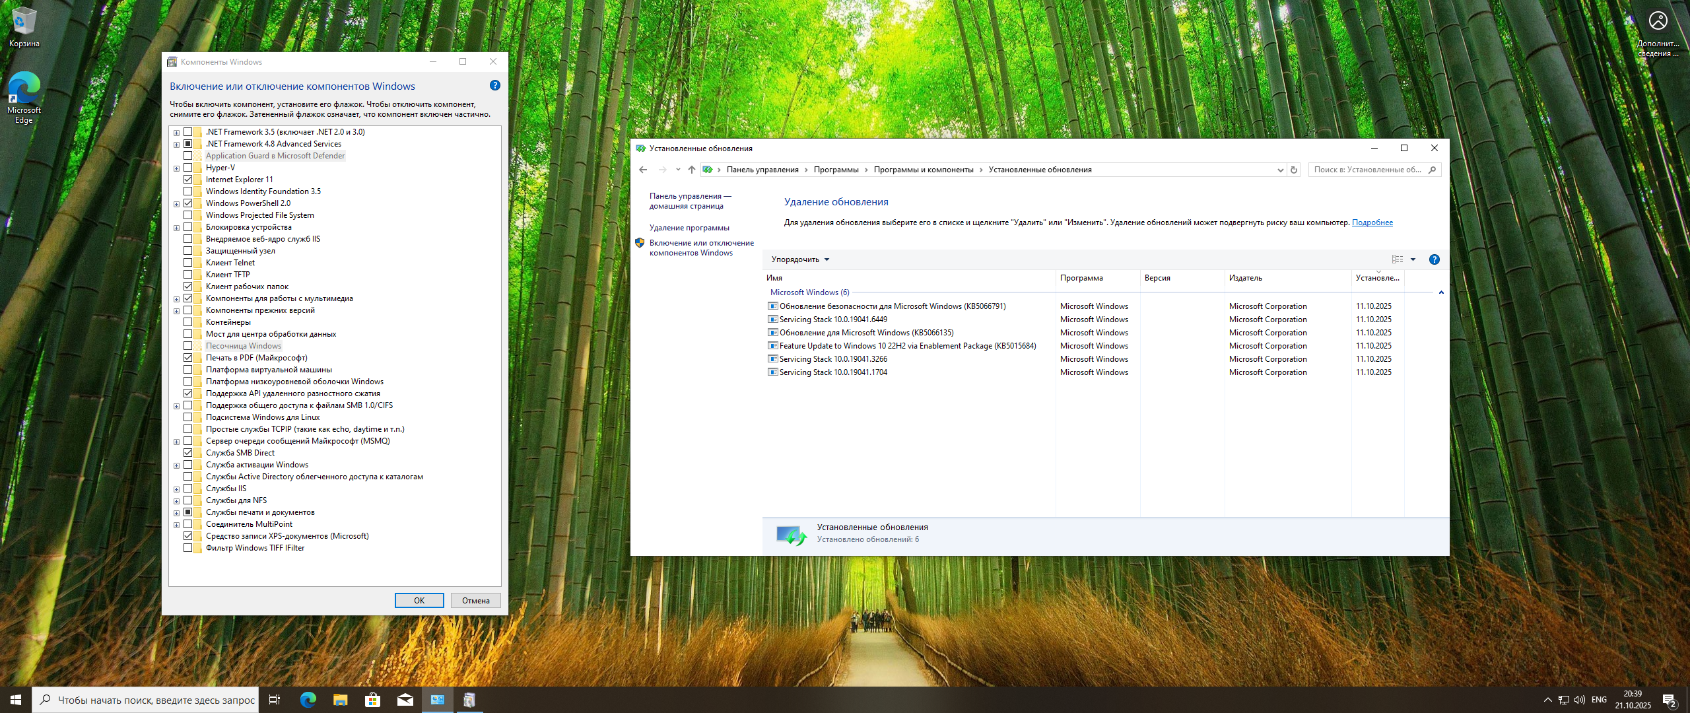Enable the Hyper-V checkbox
This screenshot has width=1690, height=713.
tap(188, 168)
